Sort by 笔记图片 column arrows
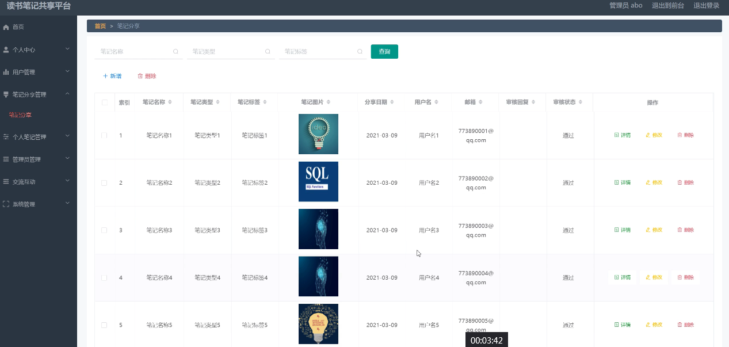Image resolution: width=729 pixels, height=347 pixels. click(329, 102)
